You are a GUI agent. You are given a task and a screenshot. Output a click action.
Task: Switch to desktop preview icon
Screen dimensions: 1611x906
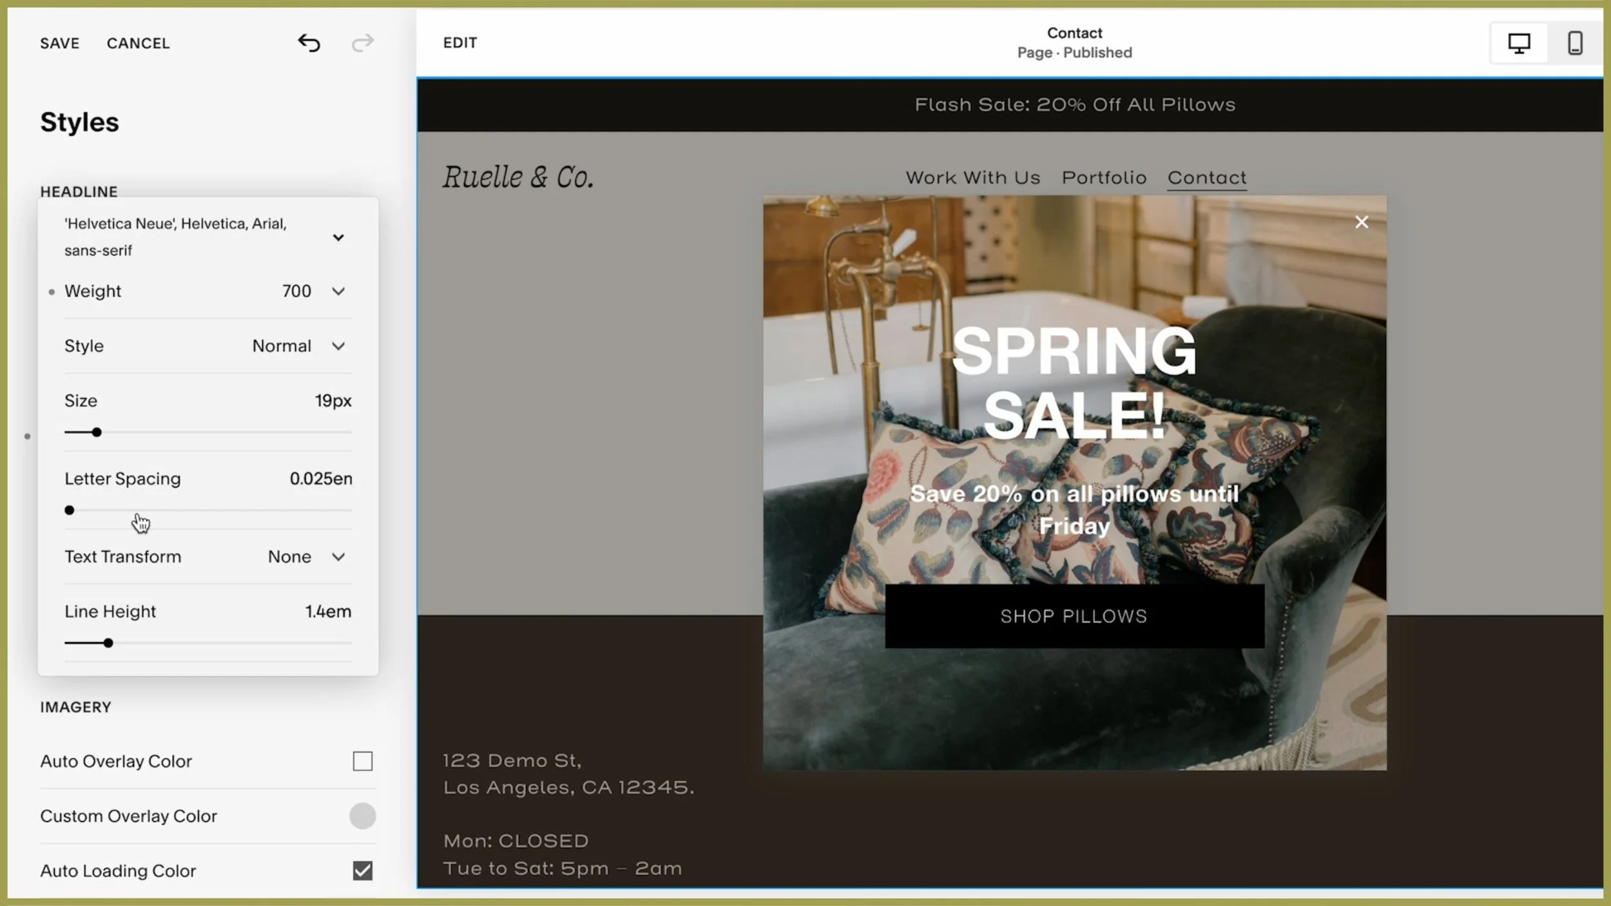(1519, 43)
